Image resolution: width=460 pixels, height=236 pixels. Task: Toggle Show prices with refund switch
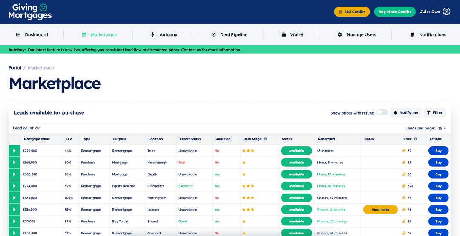pyautogui.click(x=382, y=112)
